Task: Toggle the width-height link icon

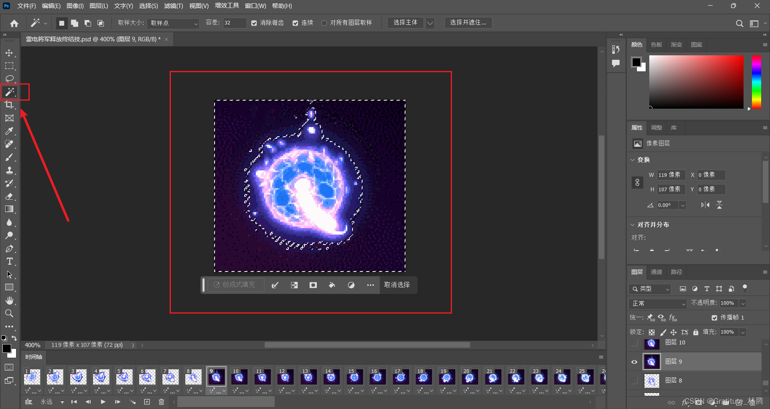Action: point(637,182)
